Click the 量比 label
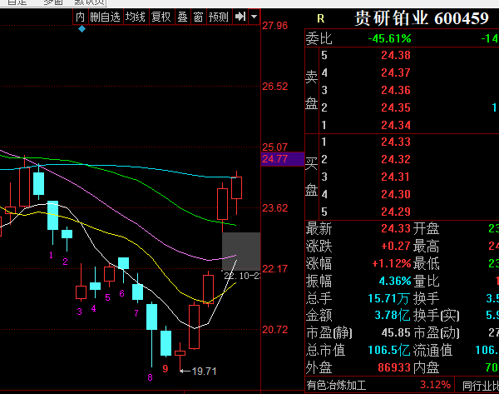 click(x=426, y=282)
